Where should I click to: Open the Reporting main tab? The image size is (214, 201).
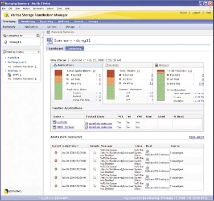click(x=46, y=21)
